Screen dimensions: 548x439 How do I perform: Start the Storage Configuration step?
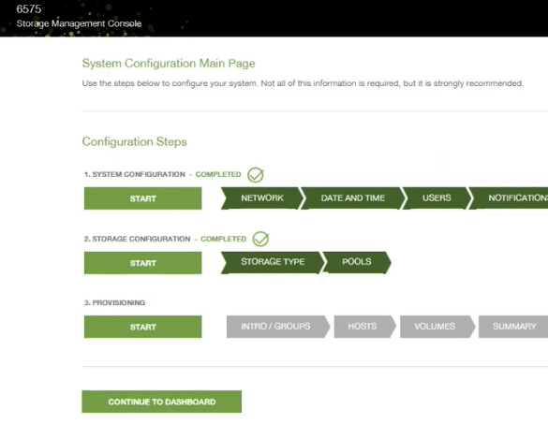(x=143, y=263)
